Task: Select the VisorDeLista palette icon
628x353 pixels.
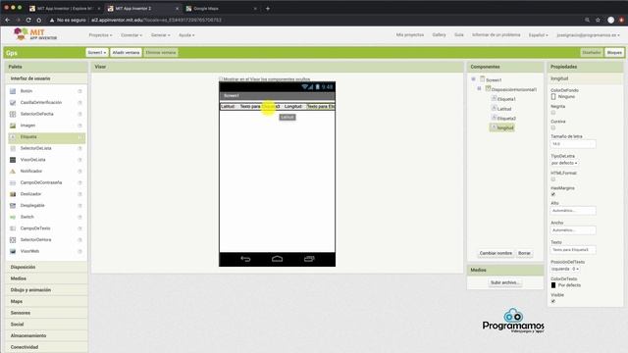Action: 13,160
